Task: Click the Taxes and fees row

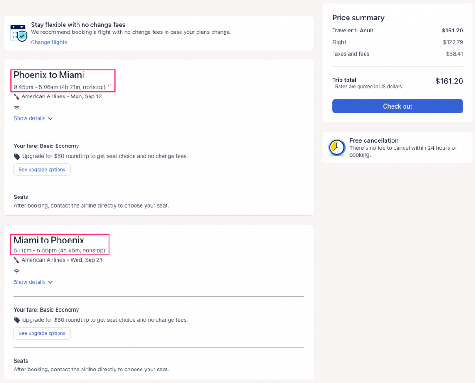Action: click(351, 54)
